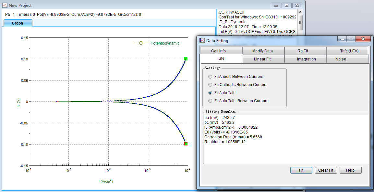The image size is (374, 192).
Task: Minimize the New Project window
Action: [276, 5]
